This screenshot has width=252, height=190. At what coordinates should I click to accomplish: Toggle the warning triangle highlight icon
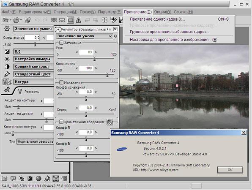(x=78, y=20)
